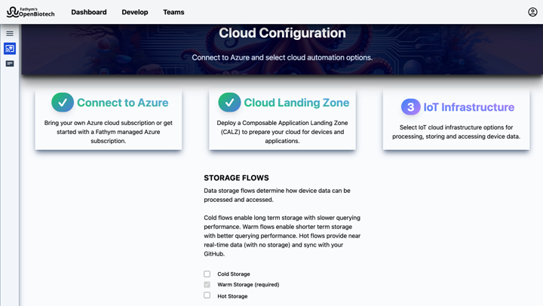The width and height of the screenshot is (543, 306).
Task: Toggle the sidebar hamburger menu
Action: pos(10,34)
